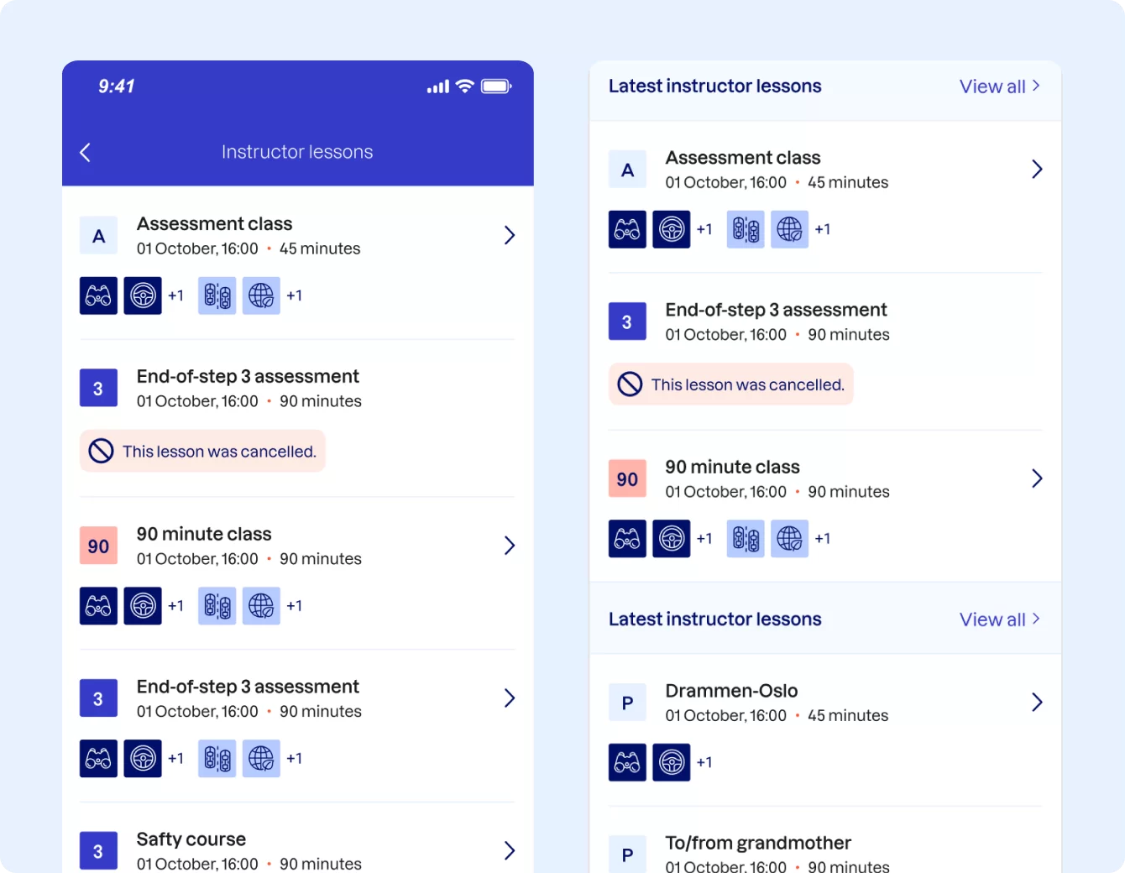Click View all above the Drammen-Oslo lesson
This screenshot has height=873, width=1125.
point(1000,619)
